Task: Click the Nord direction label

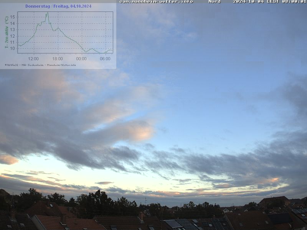Action: (215, 2)
